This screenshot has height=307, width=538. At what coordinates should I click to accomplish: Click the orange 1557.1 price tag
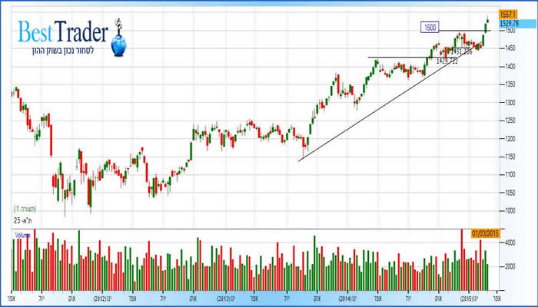(x=507, y=15)
